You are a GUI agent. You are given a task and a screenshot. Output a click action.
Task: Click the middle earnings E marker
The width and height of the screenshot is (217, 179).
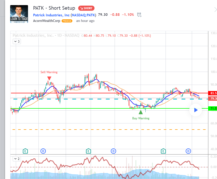[x=88, y=151]
